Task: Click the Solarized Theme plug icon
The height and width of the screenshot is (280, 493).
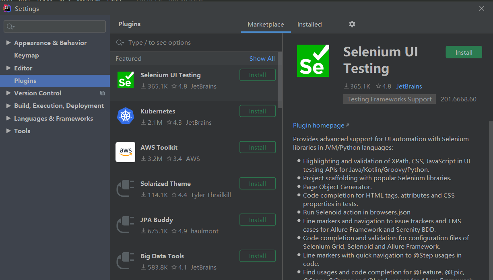Action: pyautogui.click(x=125, y=188)
